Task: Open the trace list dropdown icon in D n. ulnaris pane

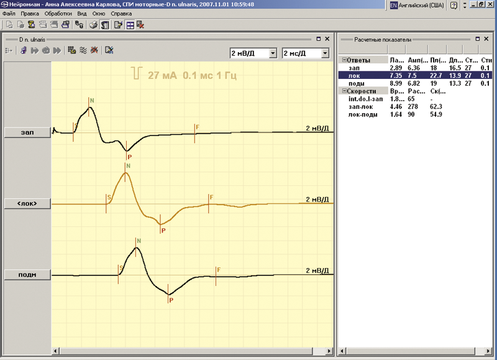Action: pos(8,50)
